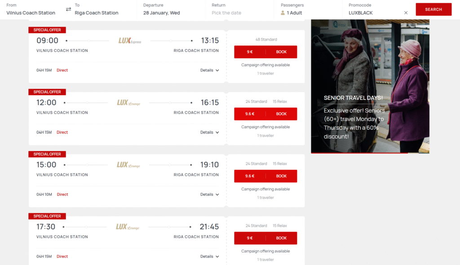
Task: Click the swap From/To direction arrows icon
Action: (x=69, y=9)
